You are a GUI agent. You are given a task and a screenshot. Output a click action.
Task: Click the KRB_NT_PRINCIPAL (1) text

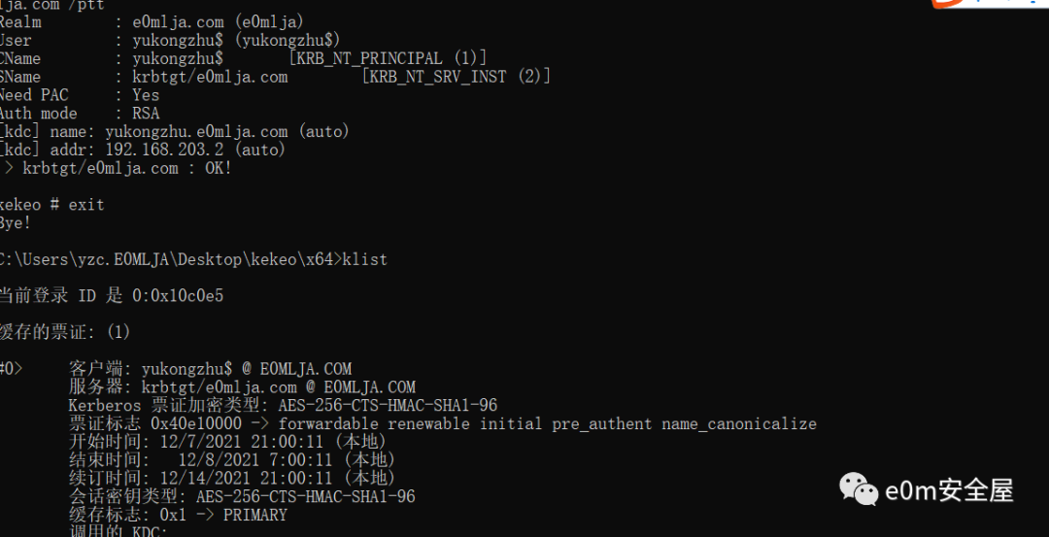click(388, 59)
